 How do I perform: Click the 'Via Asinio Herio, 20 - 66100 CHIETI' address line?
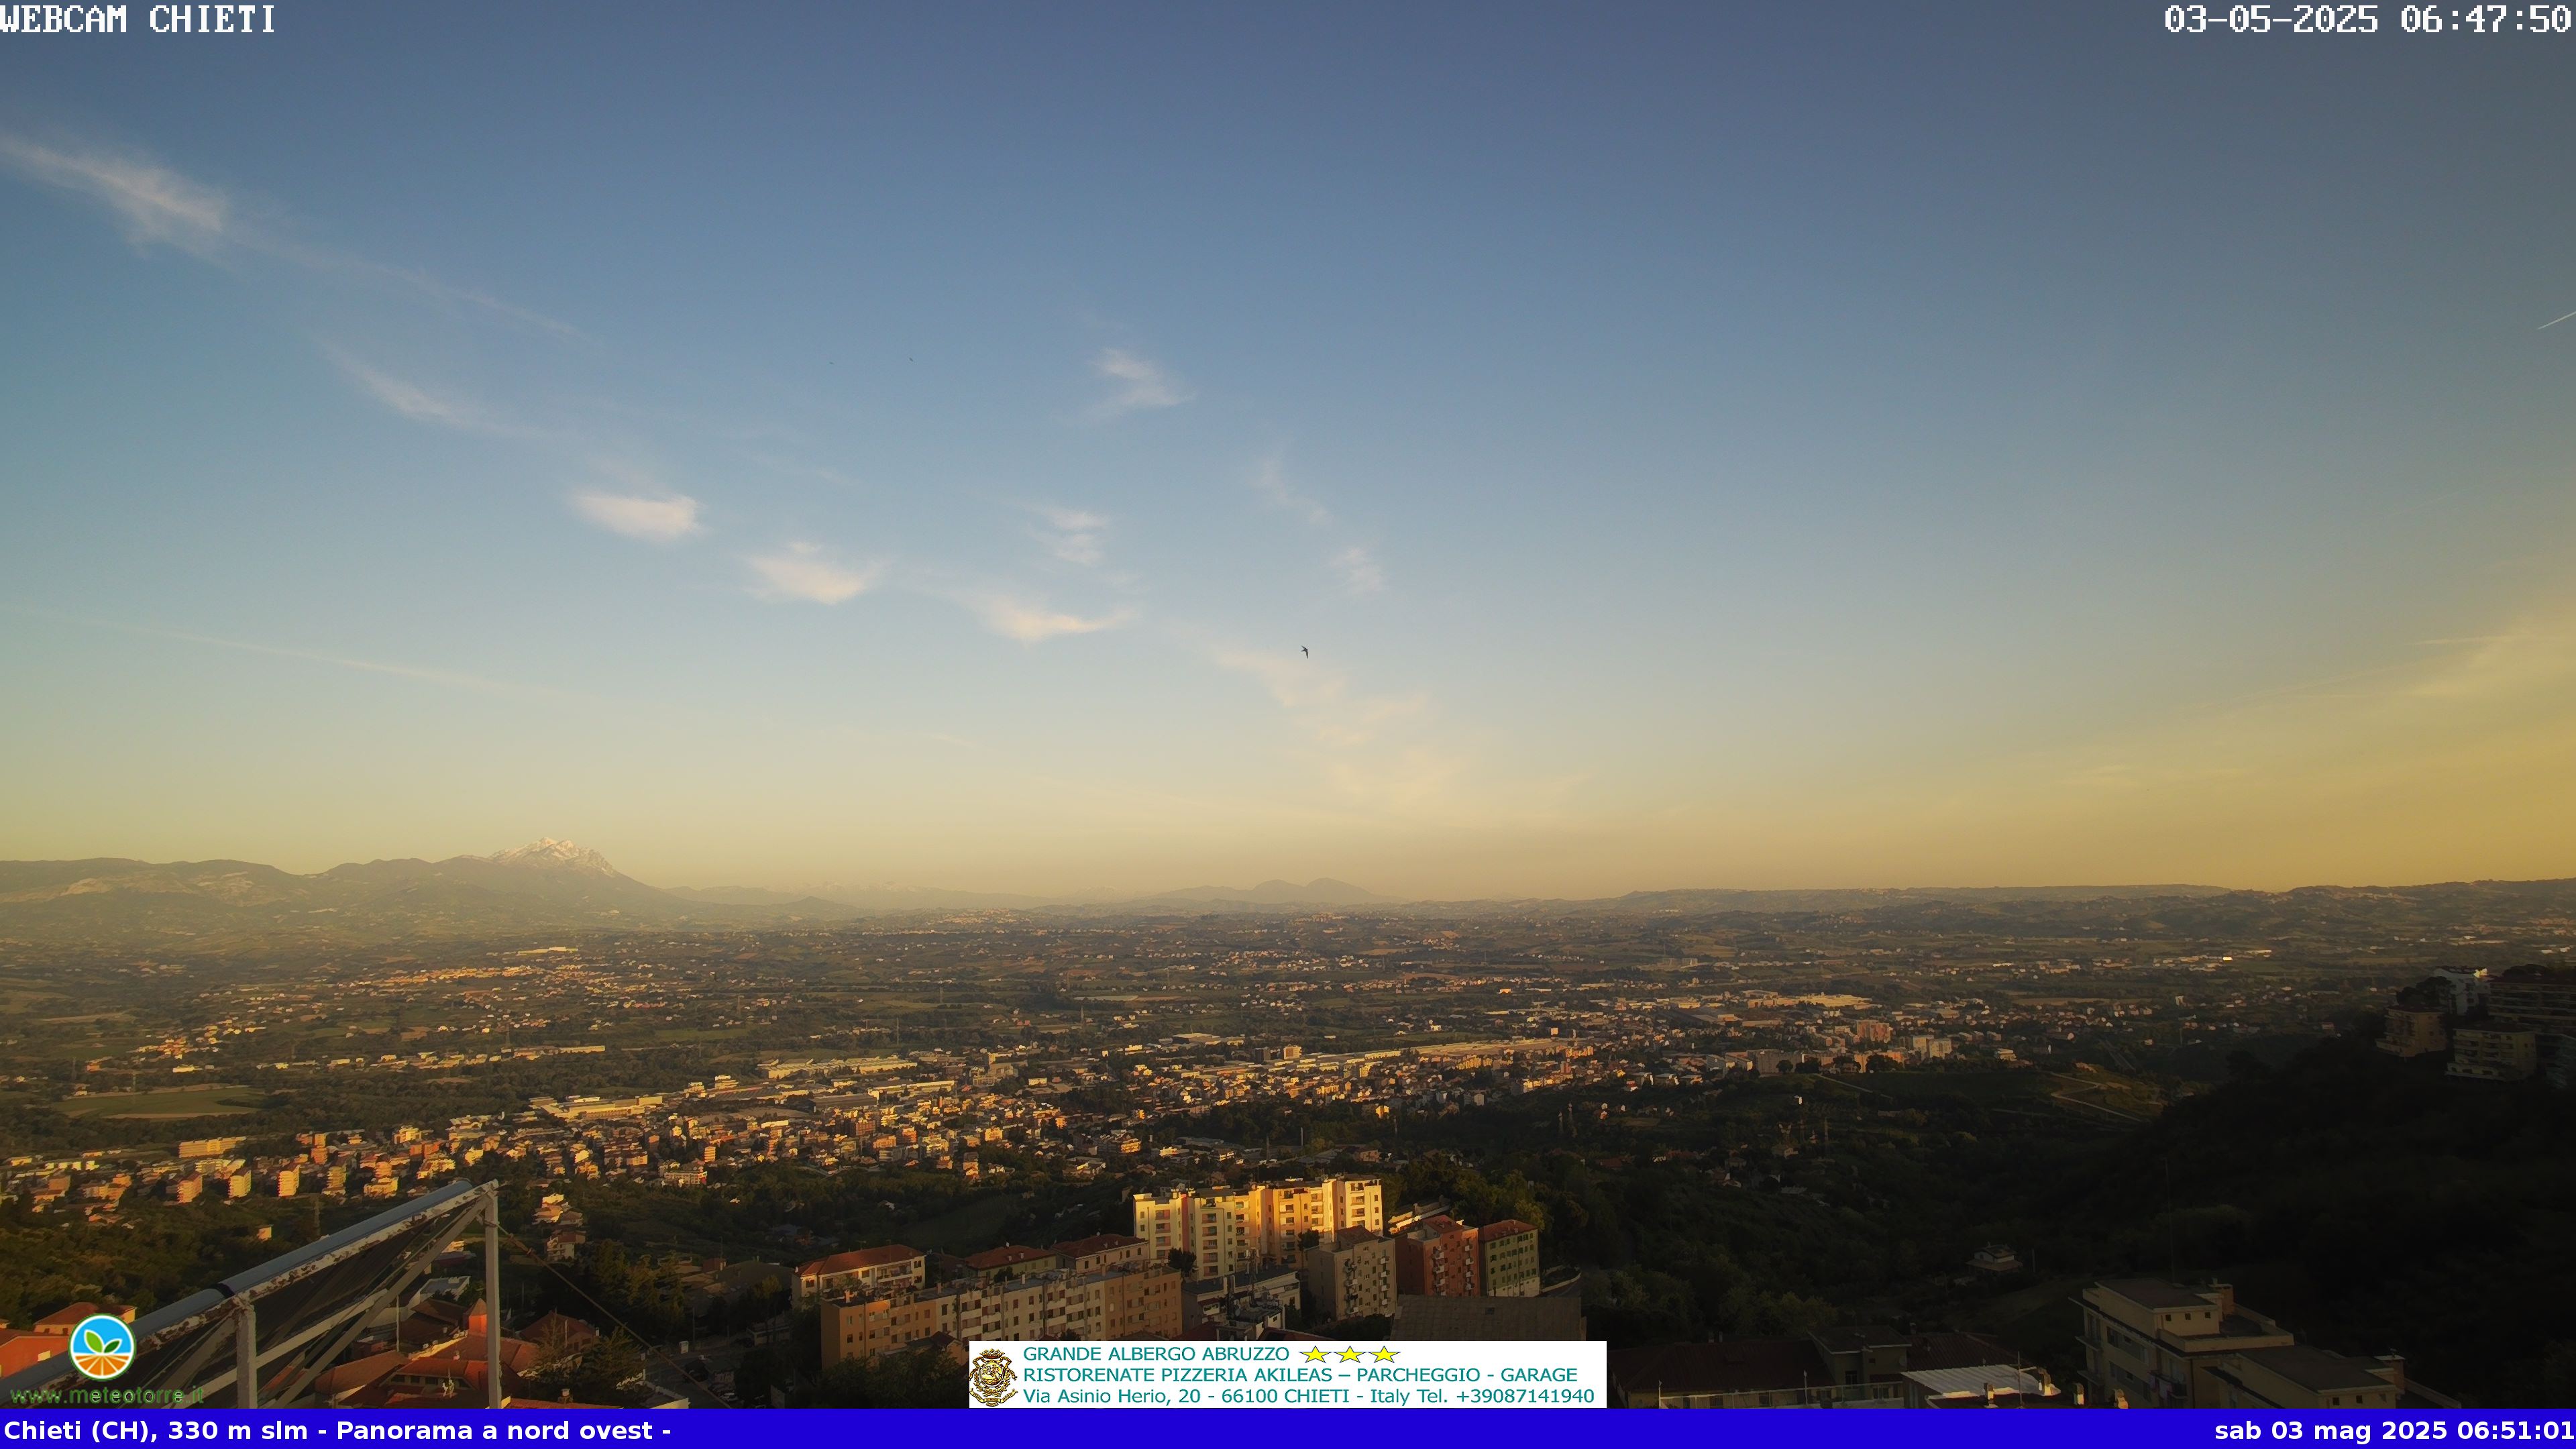point(1186,1396)
